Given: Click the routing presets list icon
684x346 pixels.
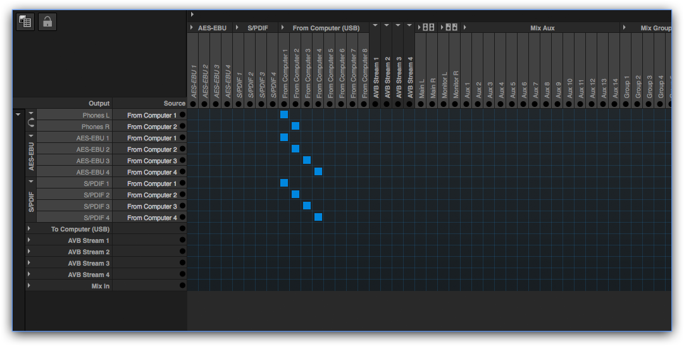Looking at the screenshot, I should pos(25,22).
